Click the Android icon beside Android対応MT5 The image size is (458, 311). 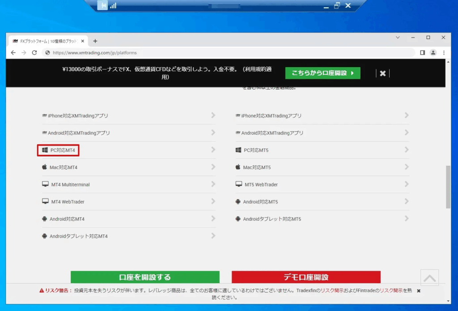tap(238, 202)
